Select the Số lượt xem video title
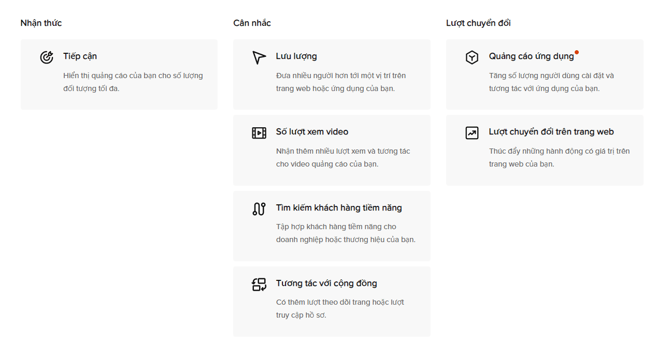The image size is (656, 344). tap(312, 131)
